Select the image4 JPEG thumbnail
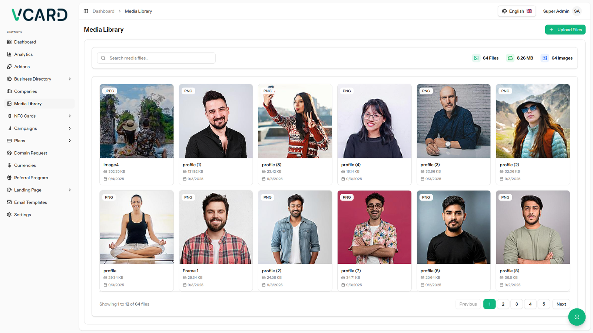This screenshot has height=333, width=593. 136,121
